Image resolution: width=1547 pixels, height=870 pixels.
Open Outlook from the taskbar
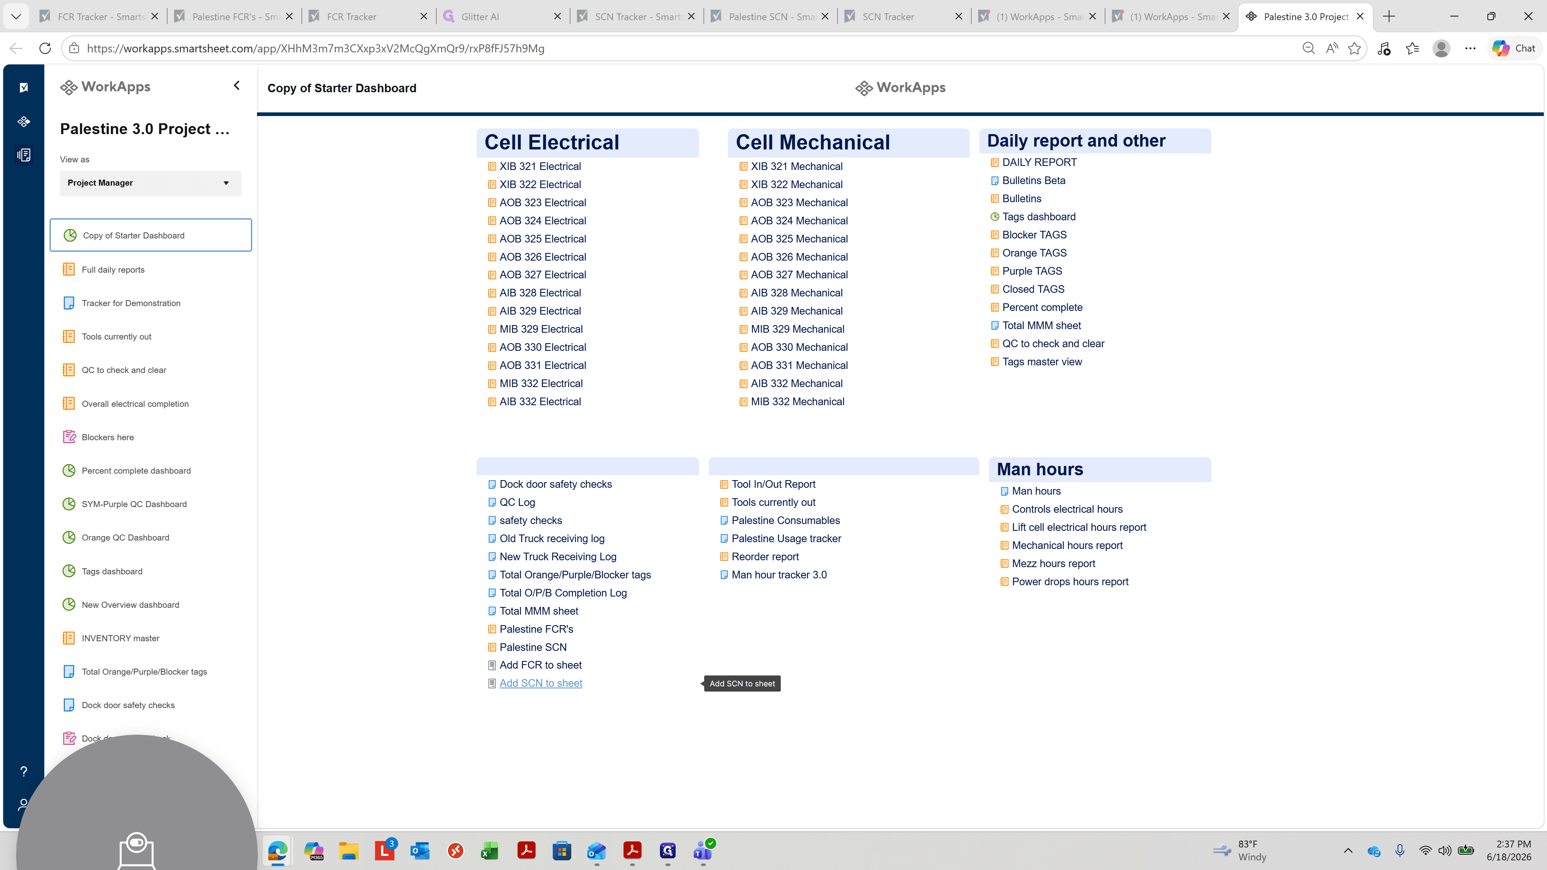coord(420,851)
